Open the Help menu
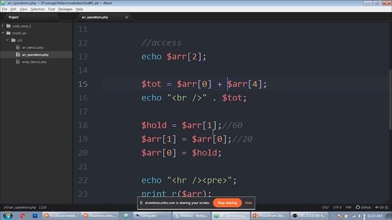The width and height of the screenshot is (392, 220). (x=79, y=9)
